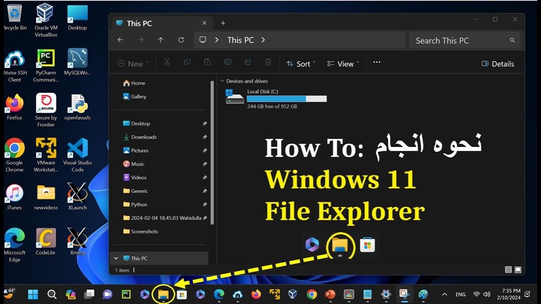Image resolution: width=541 pixels, height=304 pixels.
Task: Select the Visual Studio Code desktop icon
Action: tap(77, 155)
